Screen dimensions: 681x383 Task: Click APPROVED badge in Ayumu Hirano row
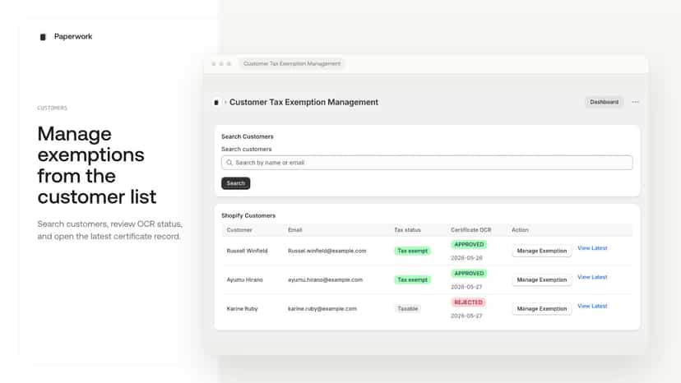click(x=469, y=274)
